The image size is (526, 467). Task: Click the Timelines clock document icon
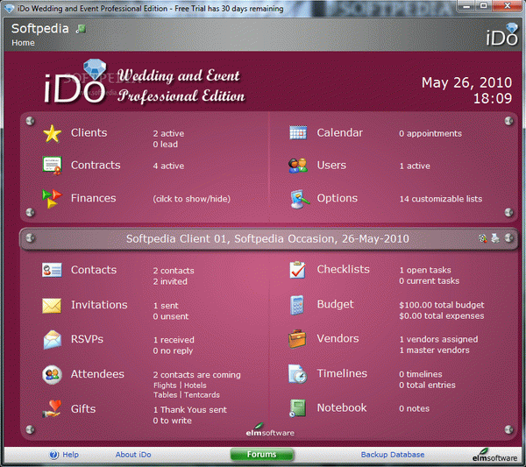(297, 373)
